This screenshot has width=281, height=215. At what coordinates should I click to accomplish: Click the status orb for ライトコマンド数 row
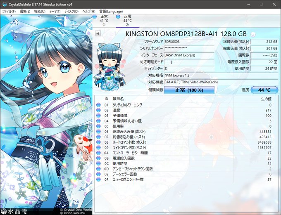[98, 147]
